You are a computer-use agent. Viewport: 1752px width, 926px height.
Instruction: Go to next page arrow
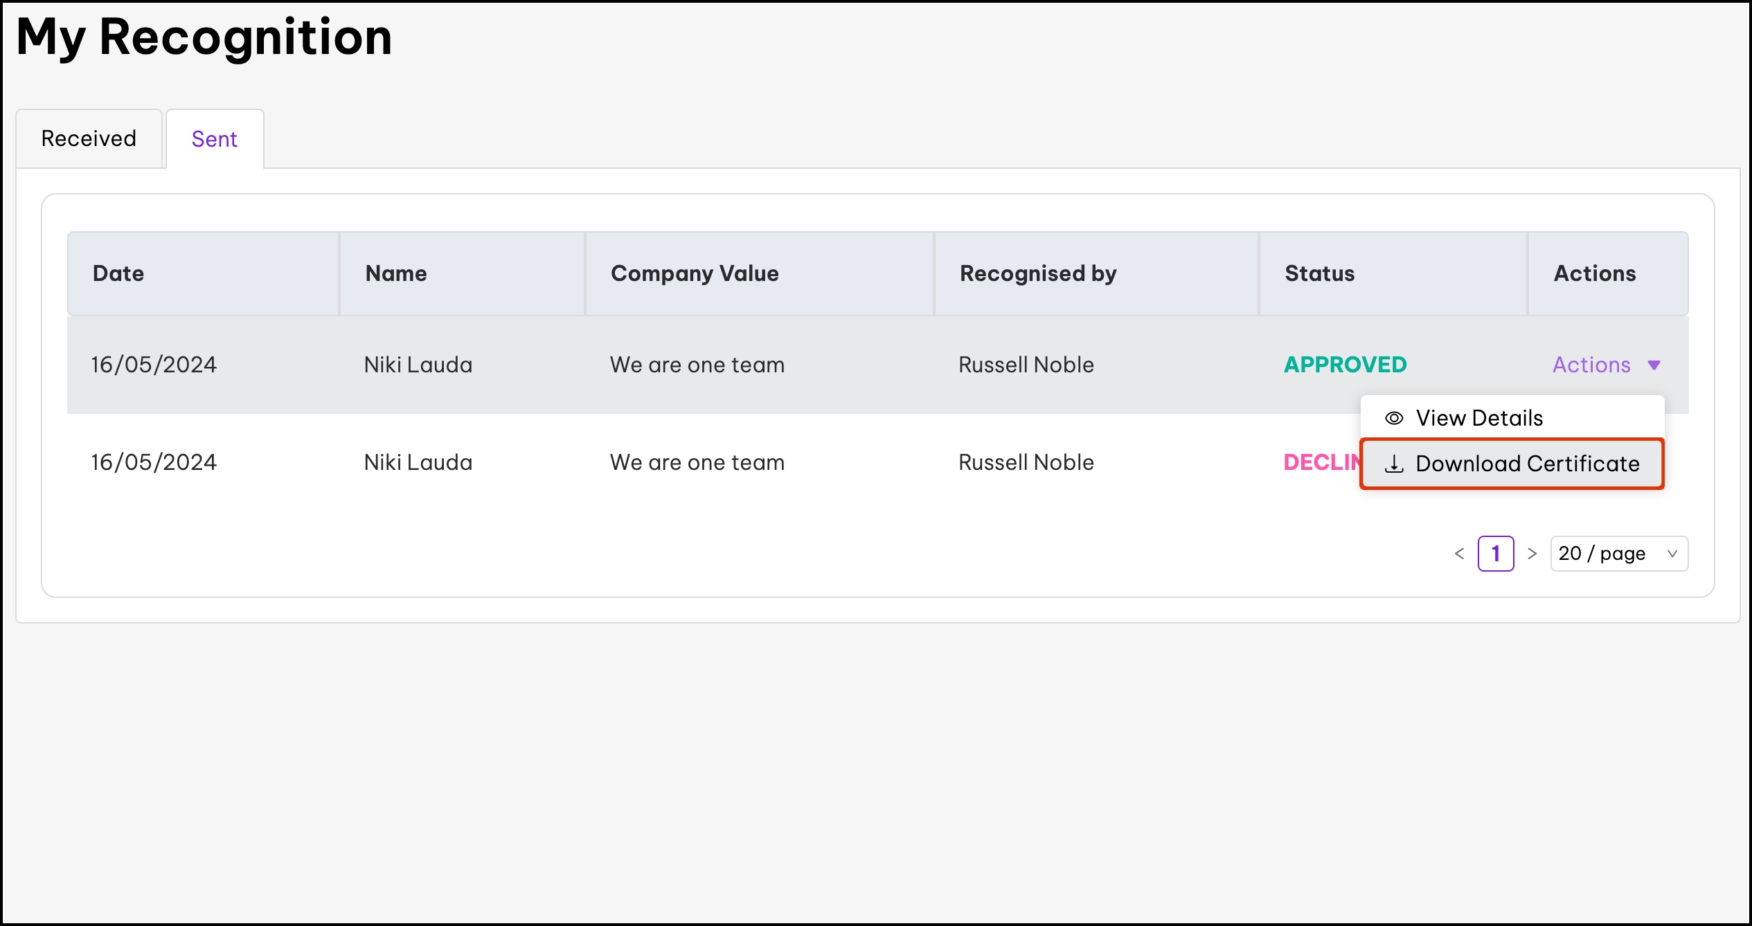[x=1532, y=554]
